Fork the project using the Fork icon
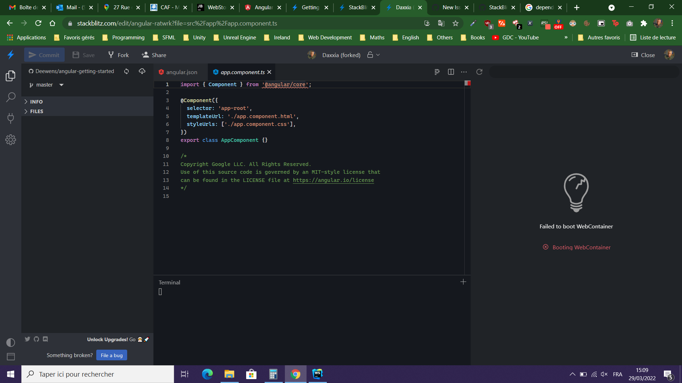This screenshot has width=682, height=383. (118, 55)
